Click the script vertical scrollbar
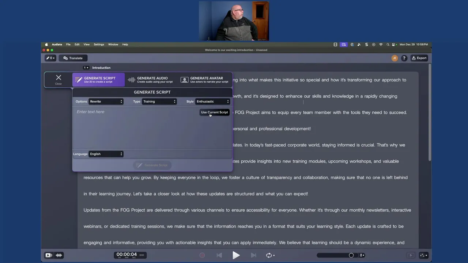The height and width of the screenshot is (263, 468). pyautogui.click(x=430, y=112)
